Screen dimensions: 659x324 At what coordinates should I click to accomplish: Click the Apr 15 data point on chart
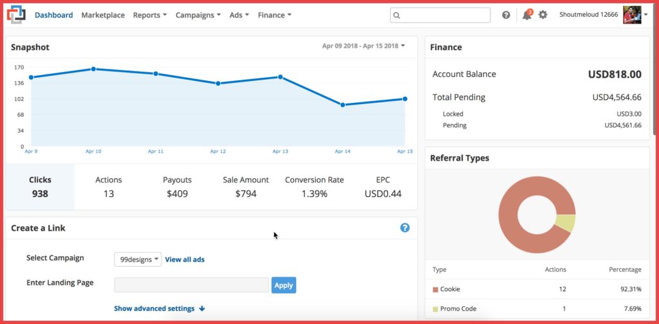[x=405, y=99]
